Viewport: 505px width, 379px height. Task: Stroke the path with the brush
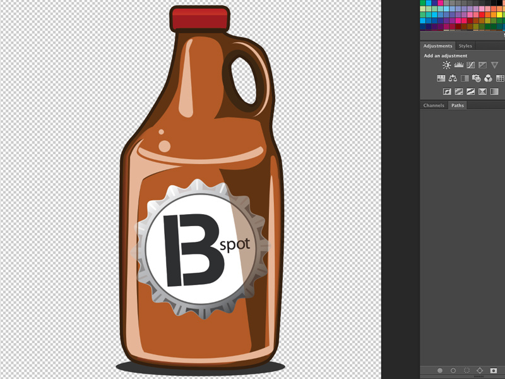click(x=453, y=371)
